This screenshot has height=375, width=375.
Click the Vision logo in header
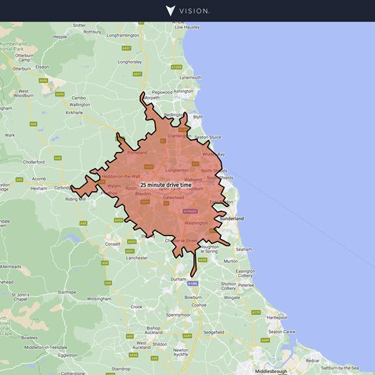point(171,10)
